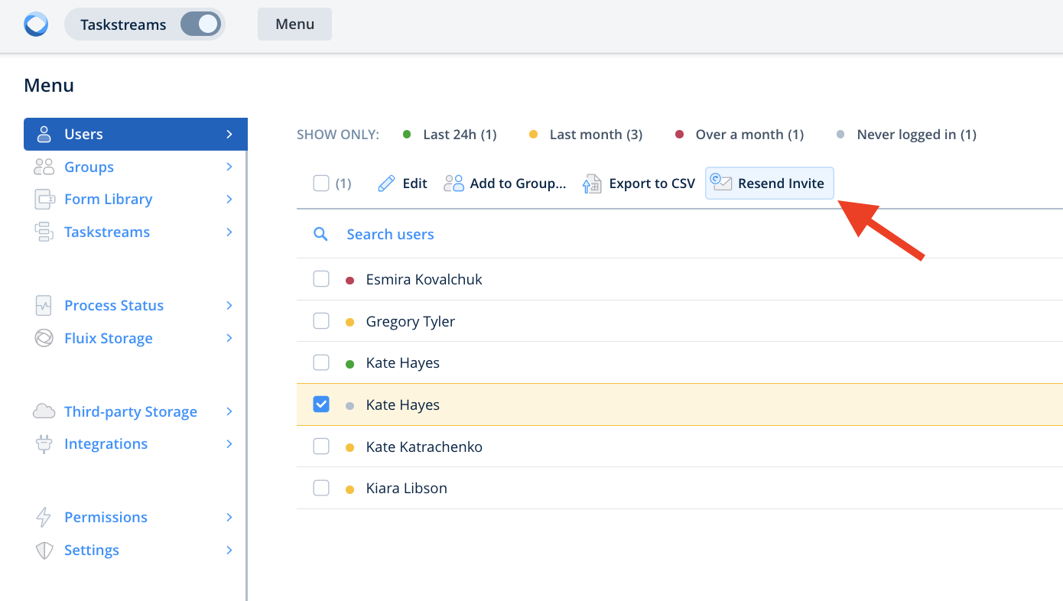This screenshot has width=1063, height=601.
Task: Click the Search users input field
Action: coord(390,235)
